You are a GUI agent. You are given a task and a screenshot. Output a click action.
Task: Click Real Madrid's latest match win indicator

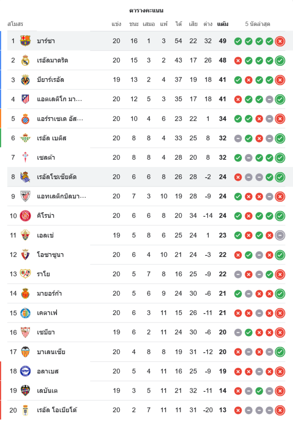[280, 61]
